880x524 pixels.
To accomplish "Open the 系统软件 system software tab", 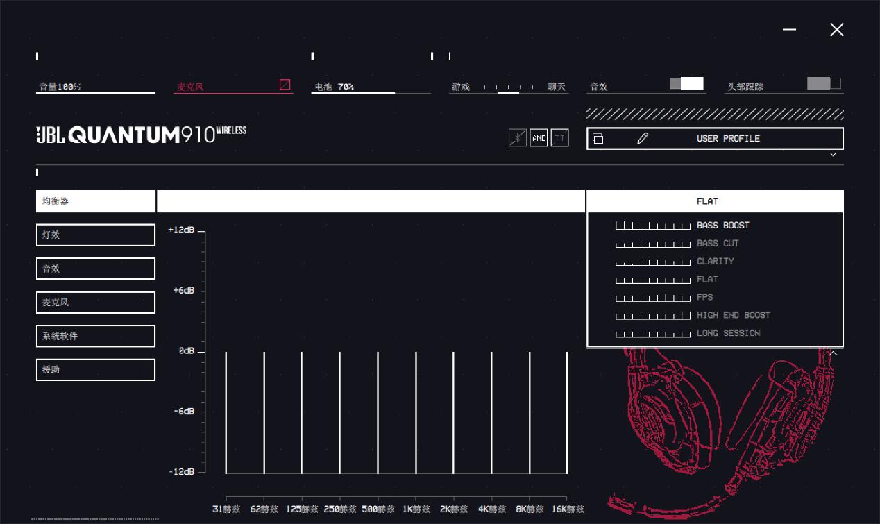I will (96, 336).
